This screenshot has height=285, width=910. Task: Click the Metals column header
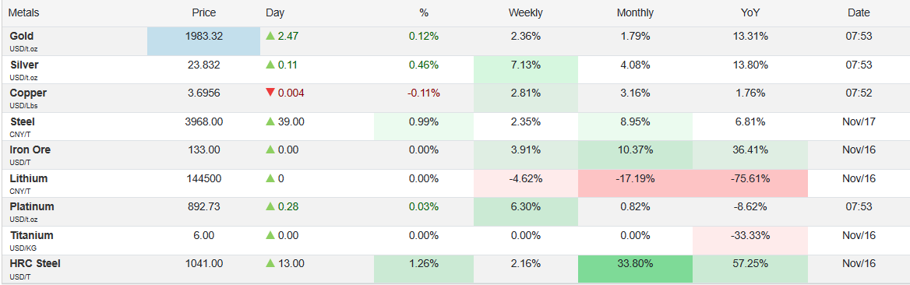coord(24,12)
